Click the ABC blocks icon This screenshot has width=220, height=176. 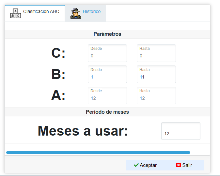pyautogui.click(x=16, y=13)
